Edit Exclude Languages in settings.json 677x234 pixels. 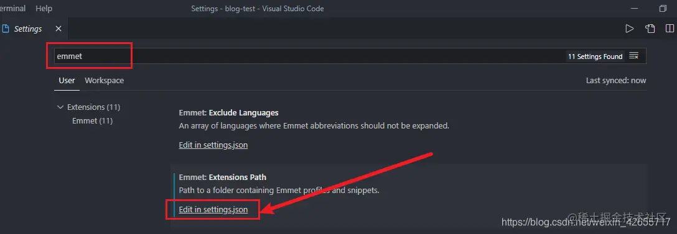click(x=213, y=145)
